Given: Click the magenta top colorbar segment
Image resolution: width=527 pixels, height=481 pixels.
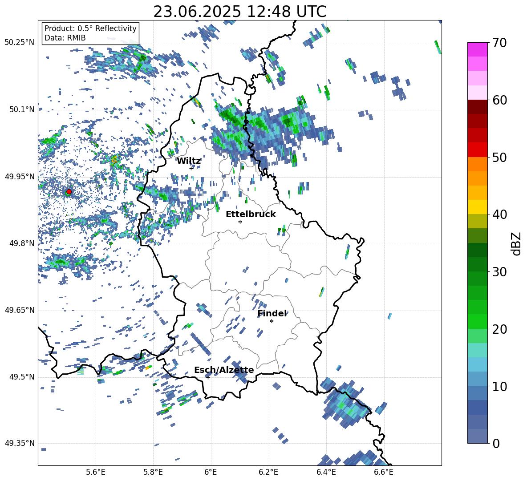Looking at the screenshot, I should coord(477,49).
